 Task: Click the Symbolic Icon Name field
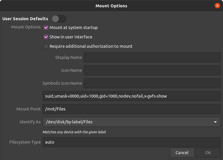pos(152,83)
